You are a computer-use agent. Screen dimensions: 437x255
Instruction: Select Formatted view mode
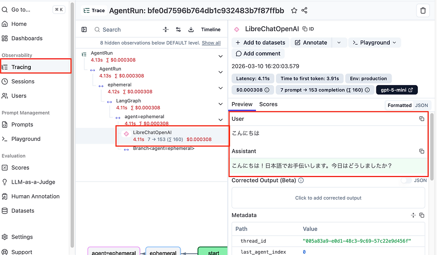tap(400, 105)
